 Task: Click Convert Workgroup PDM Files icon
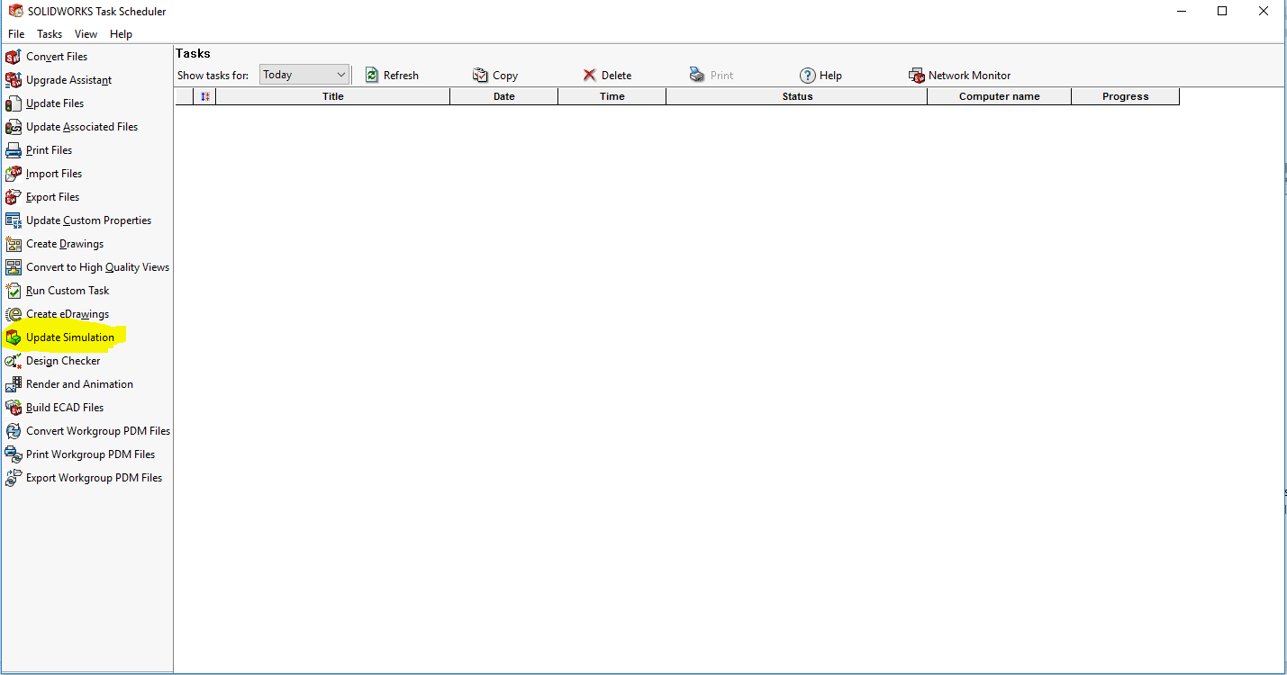[x=13, y=431]
